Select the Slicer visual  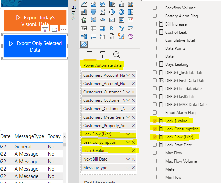(84, 28)
